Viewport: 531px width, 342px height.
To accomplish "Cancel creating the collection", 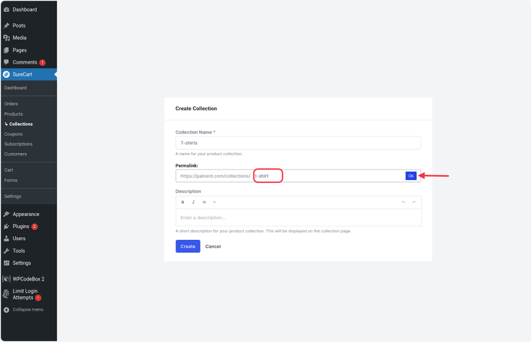I will (x=213, y=247).
